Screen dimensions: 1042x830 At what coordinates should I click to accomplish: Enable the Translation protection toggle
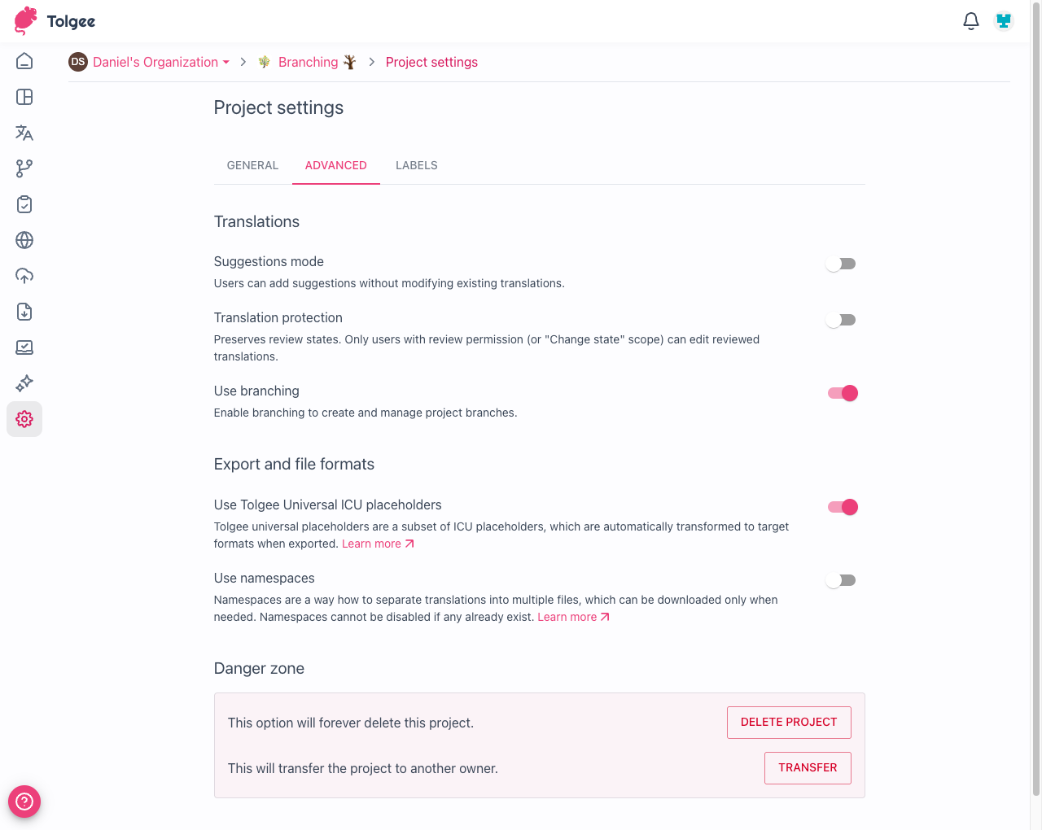(x=841, y=319)
